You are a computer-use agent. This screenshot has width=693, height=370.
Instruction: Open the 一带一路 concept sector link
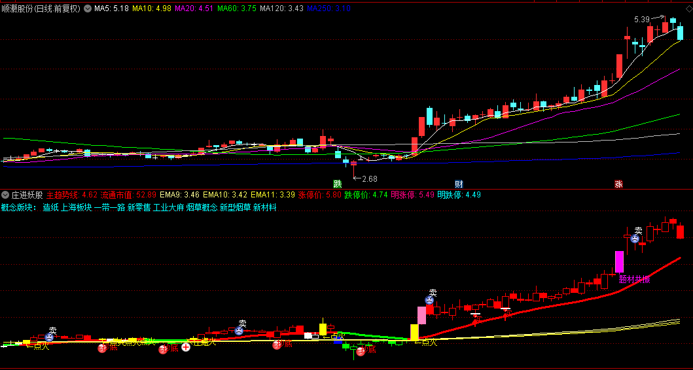pyautogui.click(x=109, y=207)
